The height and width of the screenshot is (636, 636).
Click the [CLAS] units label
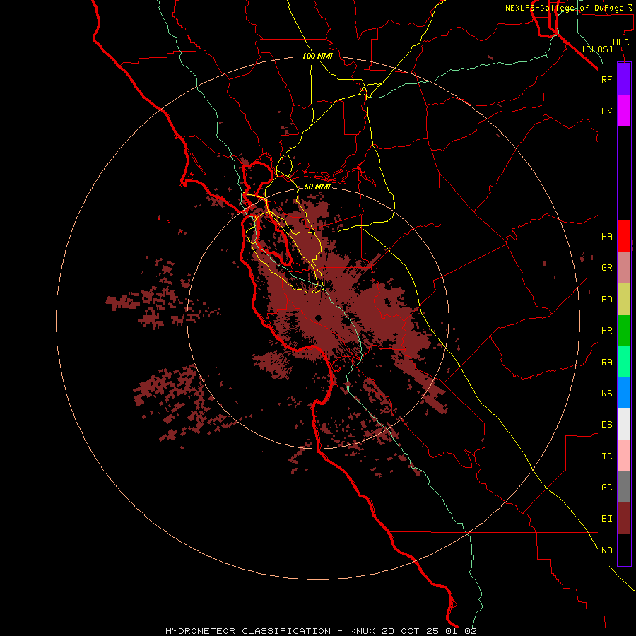point(597,49)
